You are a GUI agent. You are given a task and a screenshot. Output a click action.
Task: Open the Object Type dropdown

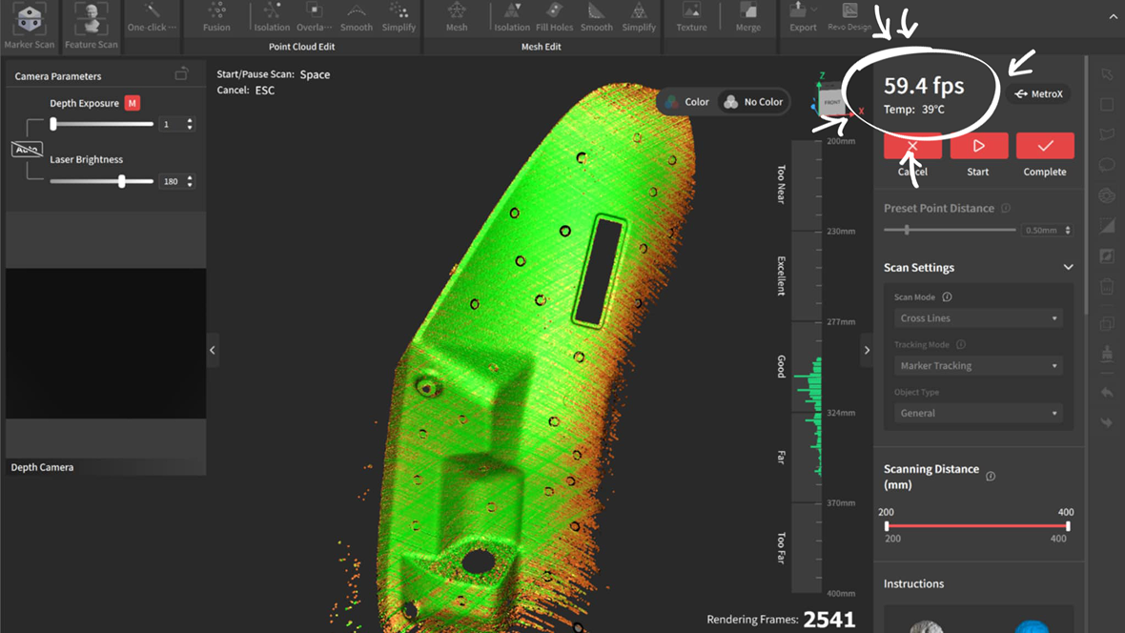coord(977,414)
